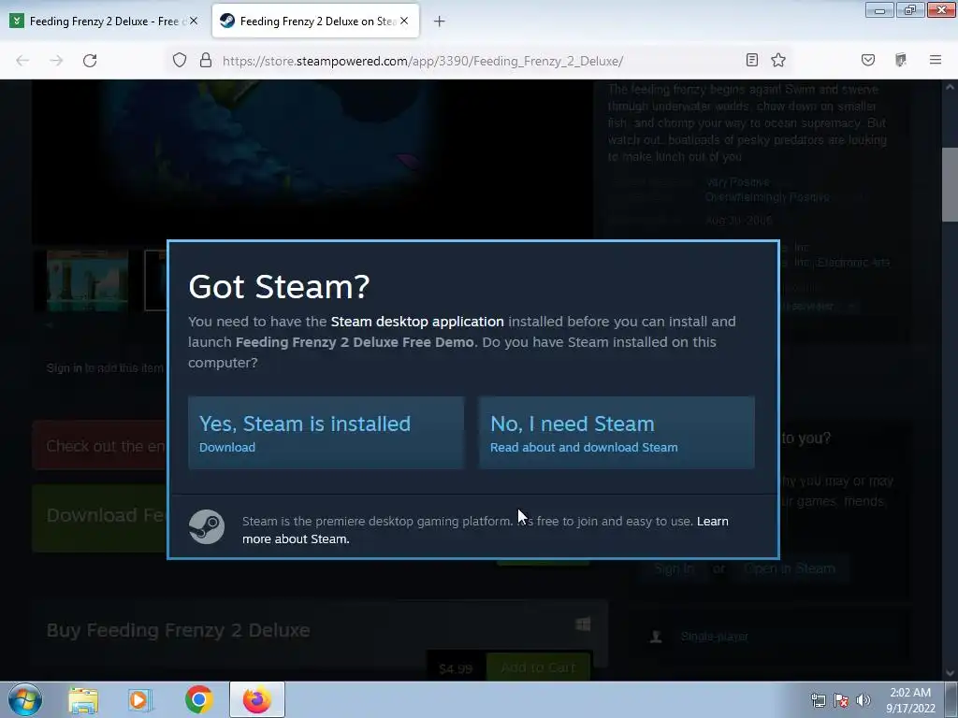Close the Feeding Frenzy 2 Deluxe - Free tab
This screenshot has height=718, width=958.
click(x=194, y=21)
